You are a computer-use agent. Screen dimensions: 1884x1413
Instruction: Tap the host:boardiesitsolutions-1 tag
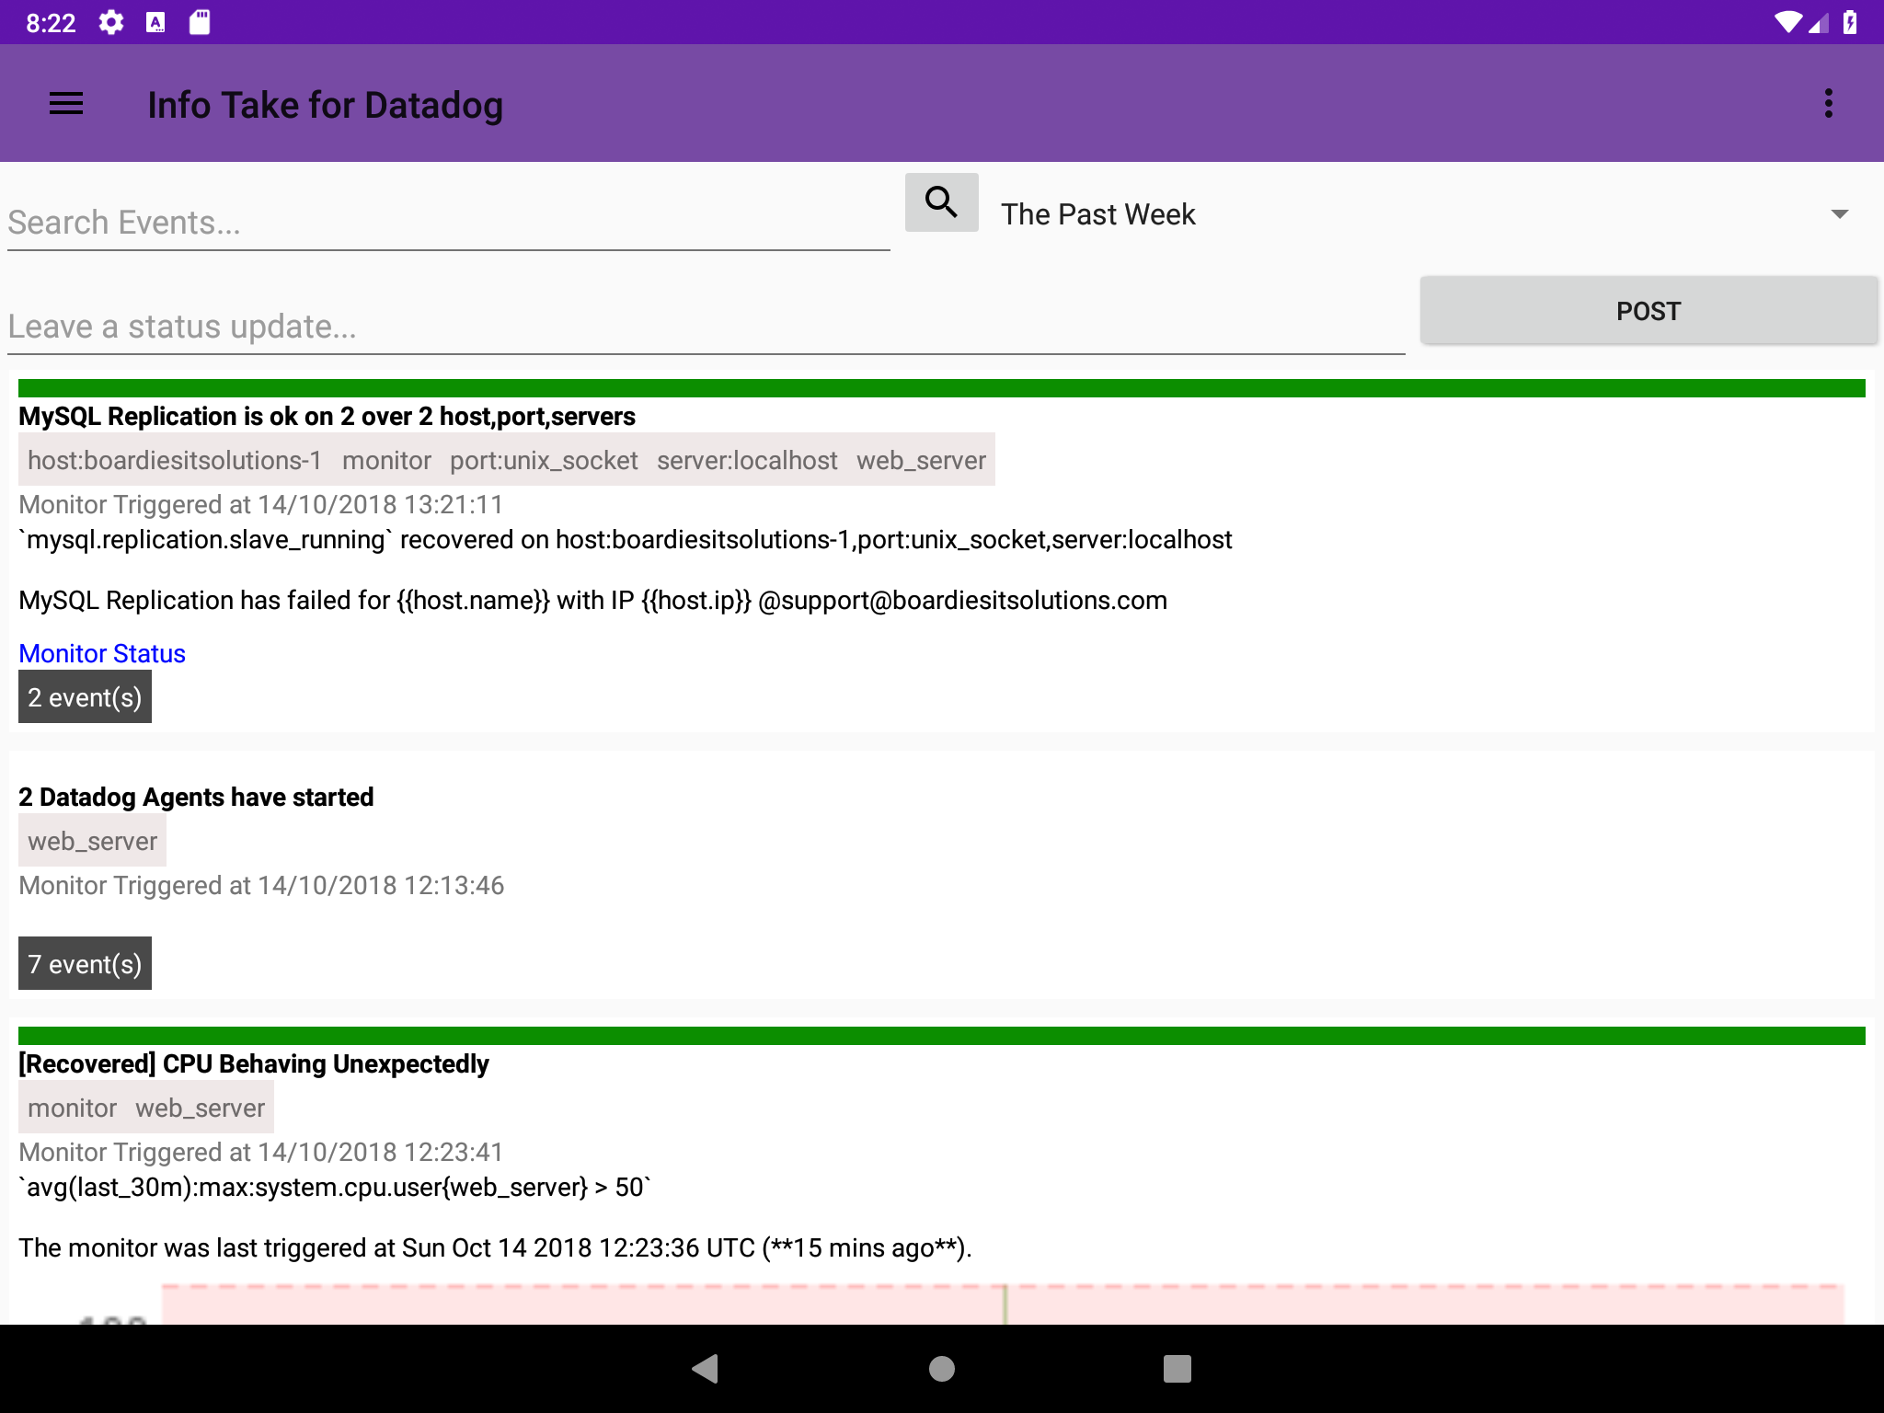(175, 461)
